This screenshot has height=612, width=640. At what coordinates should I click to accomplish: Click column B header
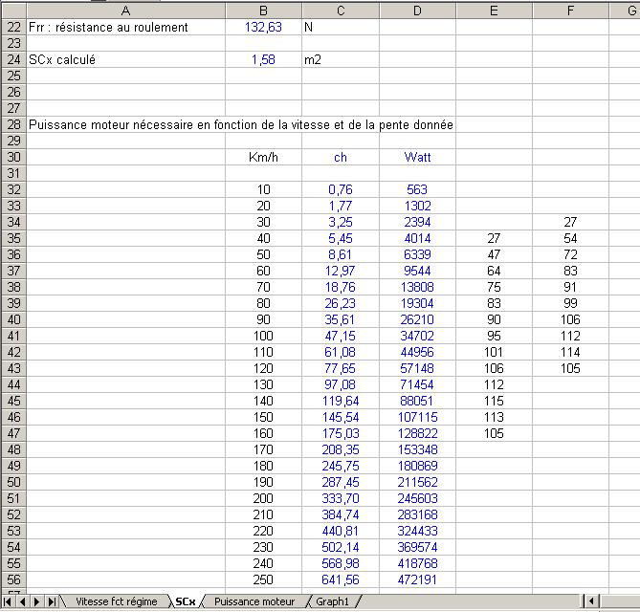click(264, 8)
